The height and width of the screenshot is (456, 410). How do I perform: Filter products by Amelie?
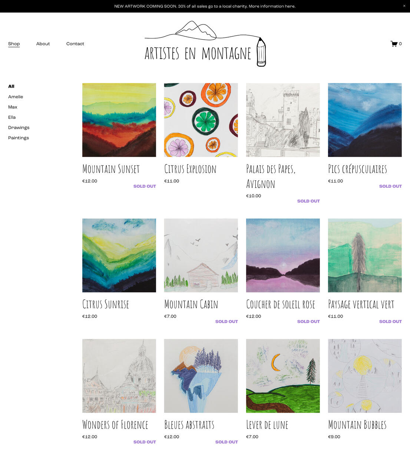[x=16, y=97]
